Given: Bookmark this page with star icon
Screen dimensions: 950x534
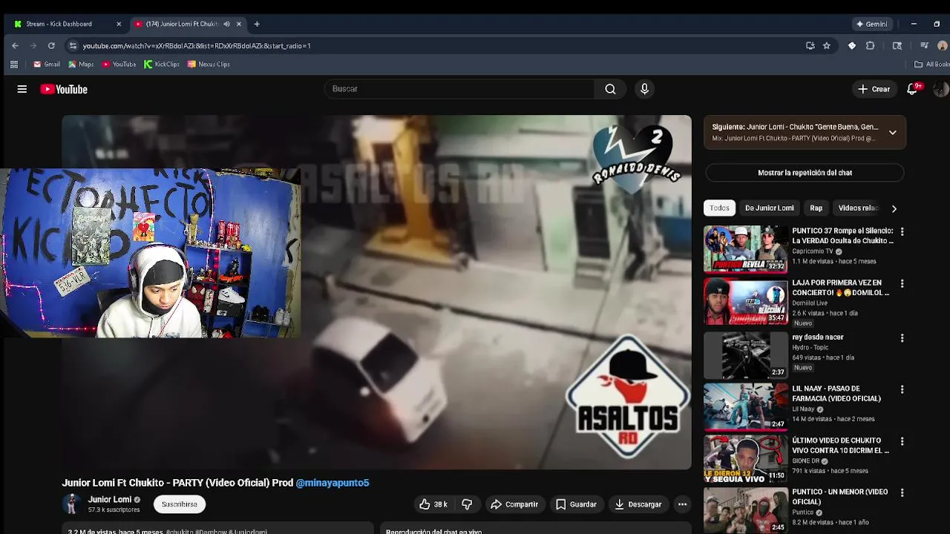Looking at the screenshot, I should 826,45.
